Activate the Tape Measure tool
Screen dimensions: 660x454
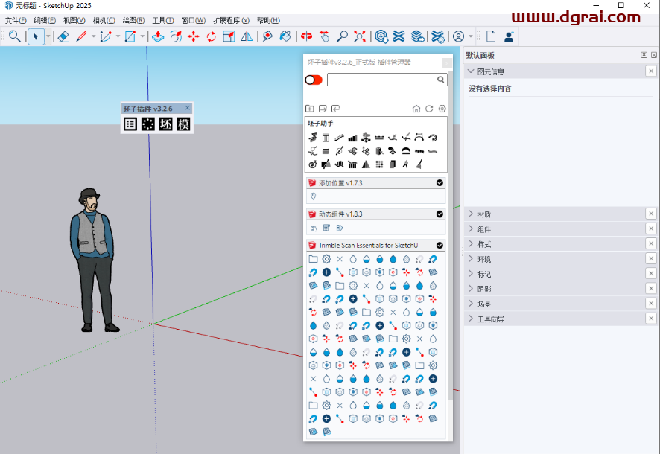click(x=267, y=36)
